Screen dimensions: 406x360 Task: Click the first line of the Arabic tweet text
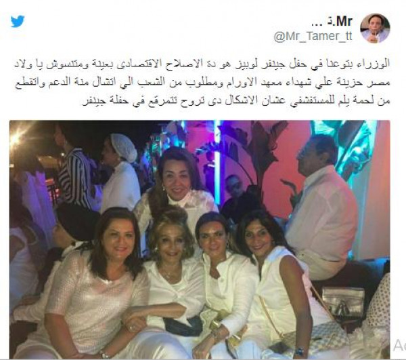[202, 64]
